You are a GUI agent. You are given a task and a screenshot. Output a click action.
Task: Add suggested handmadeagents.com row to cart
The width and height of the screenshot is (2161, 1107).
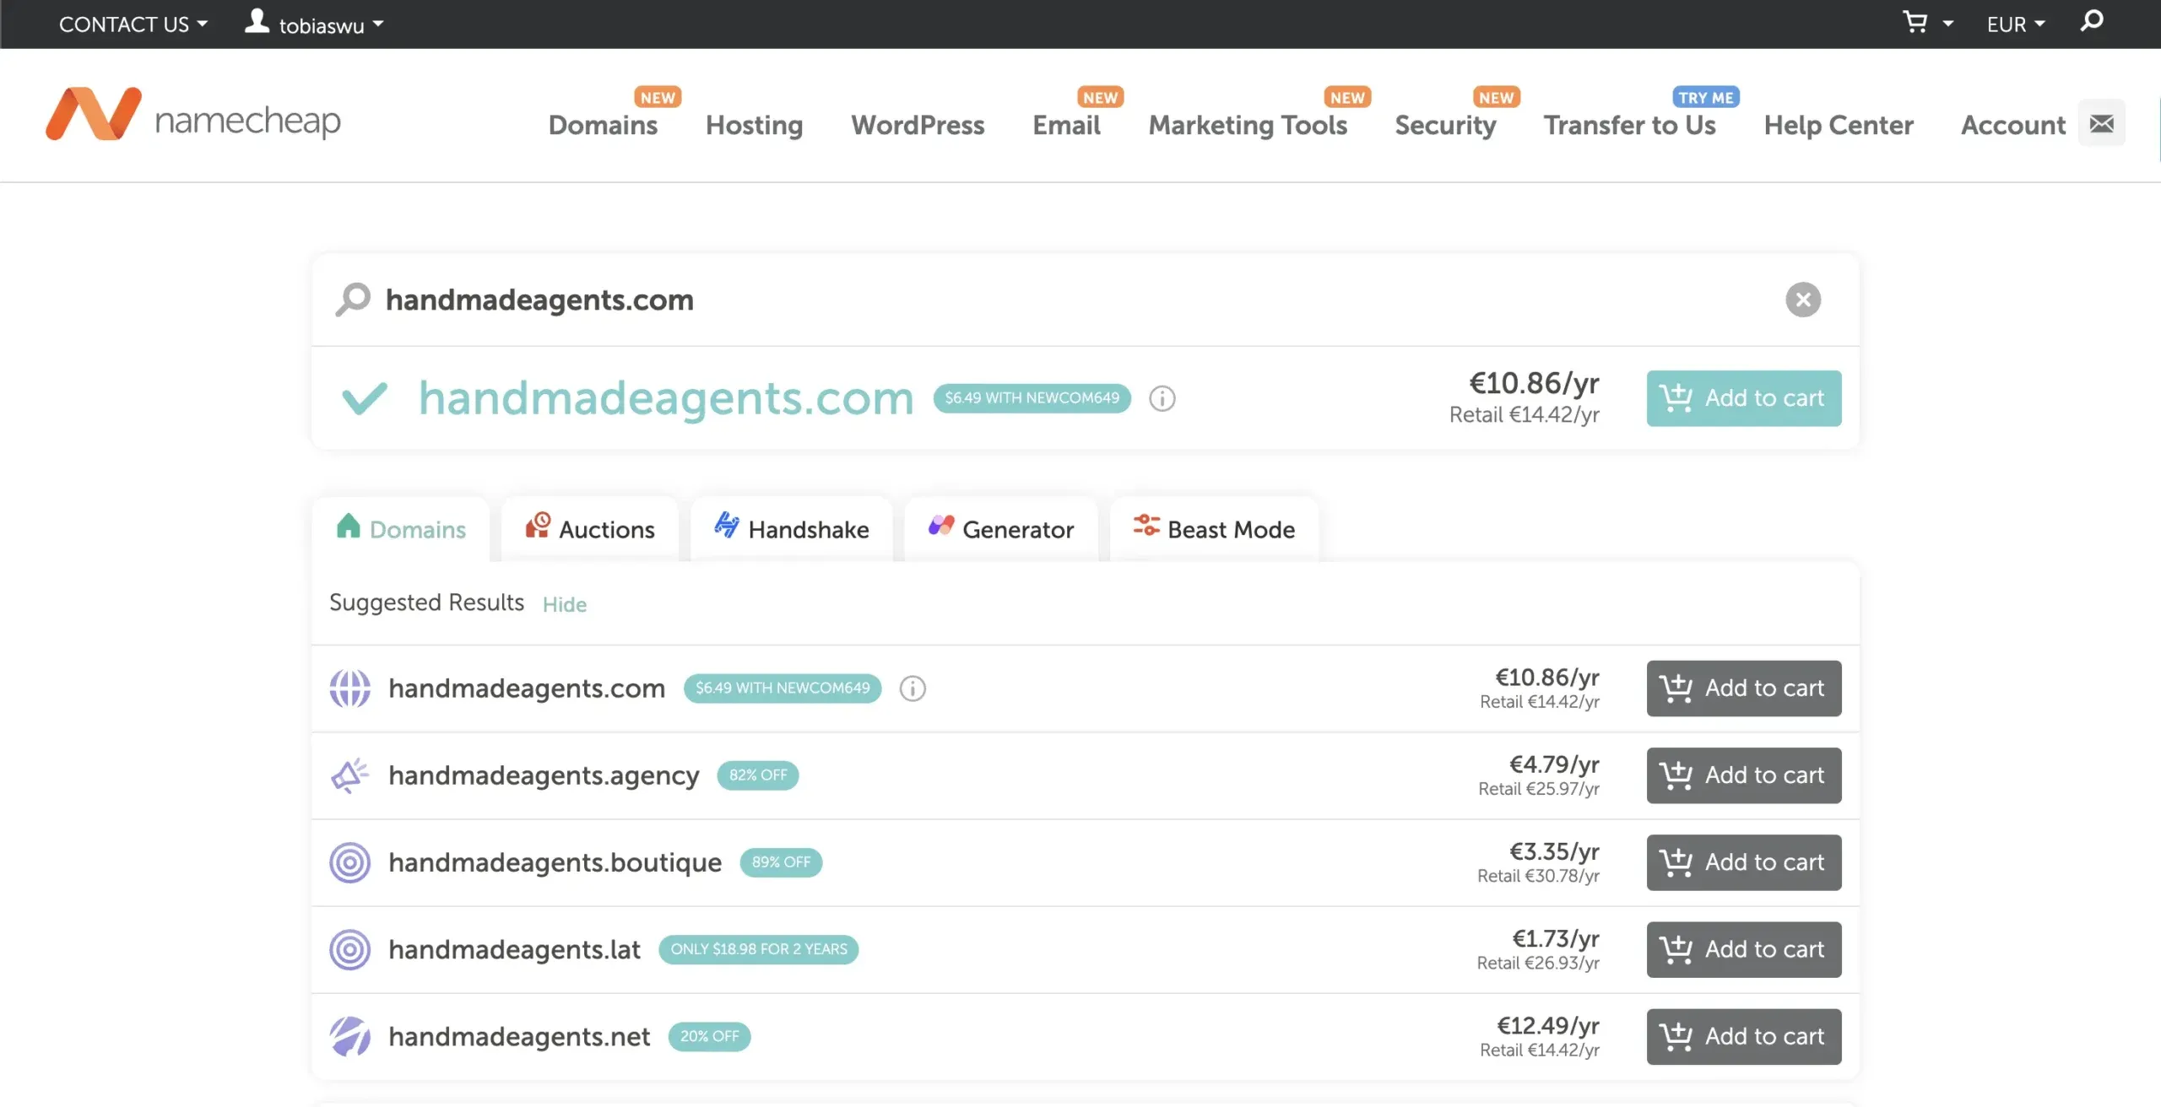click(x=1744, y=688)
